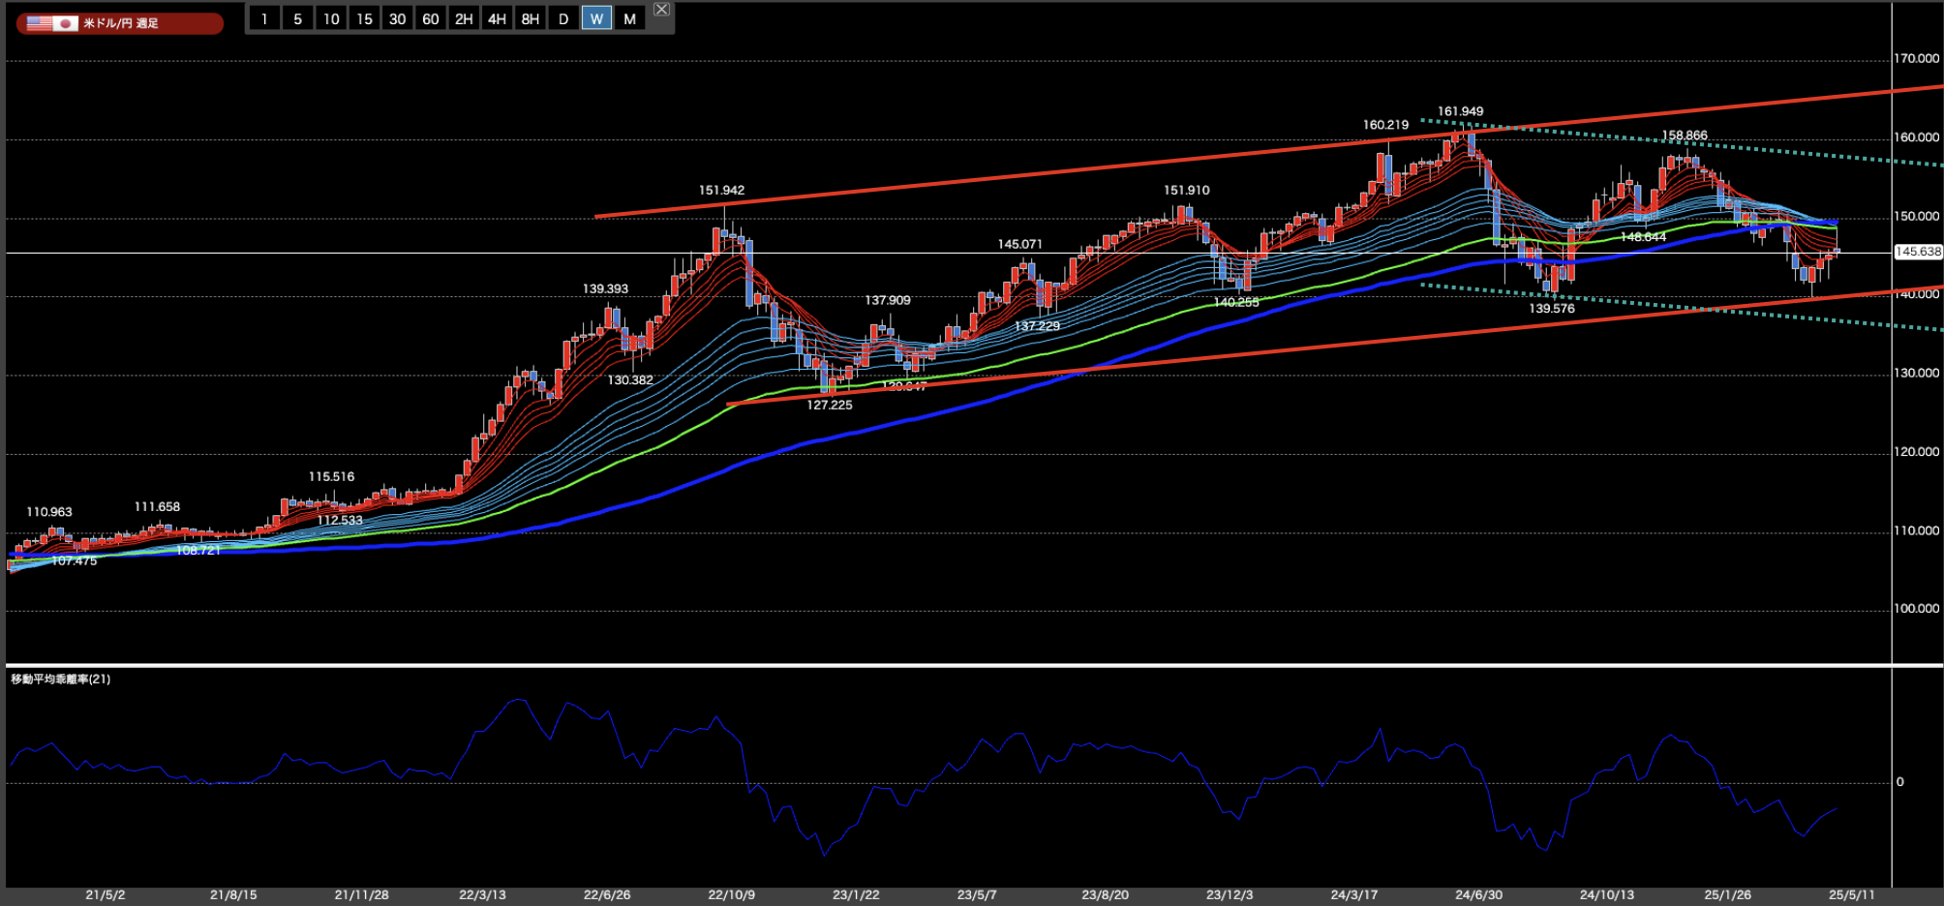Screen dimensions: 1944x906
Task: Click the 112.533 price label
Action: (x=340, y=521)
